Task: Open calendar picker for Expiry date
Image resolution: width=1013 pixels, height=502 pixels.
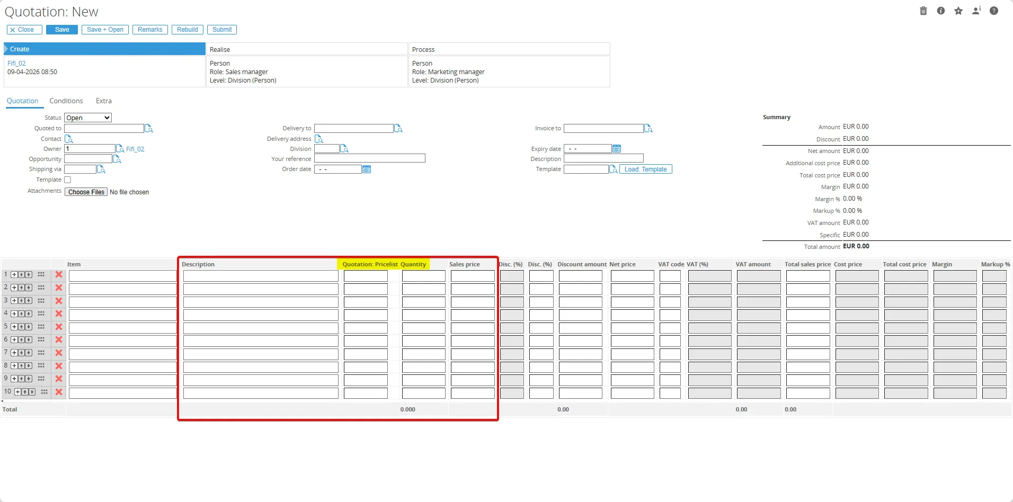Action: 617,149
